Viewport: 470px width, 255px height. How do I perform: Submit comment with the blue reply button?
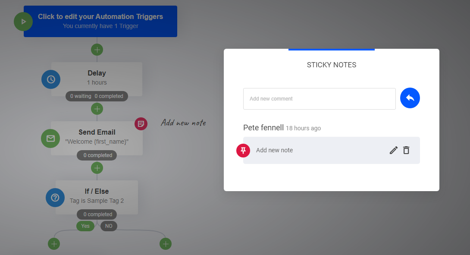410,98
